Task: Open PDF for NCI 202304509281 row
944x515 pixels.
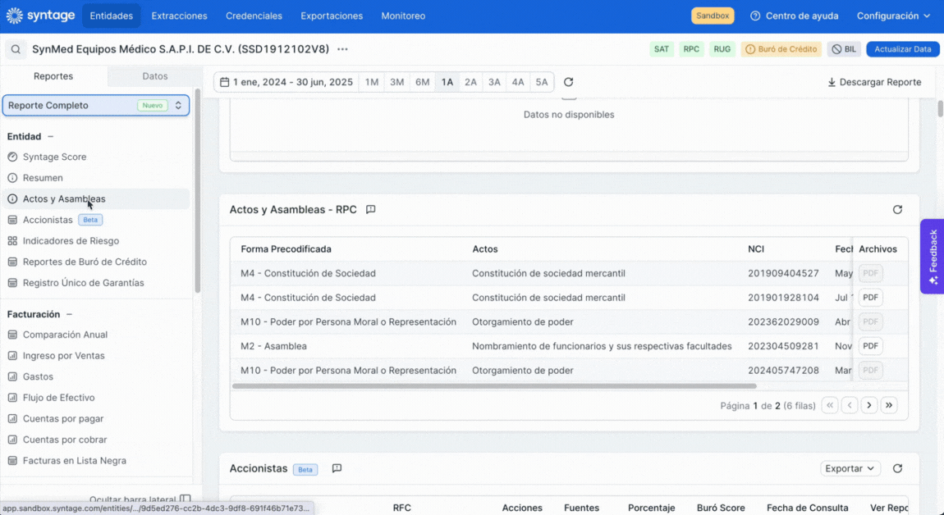Action: tap(870, 346)
